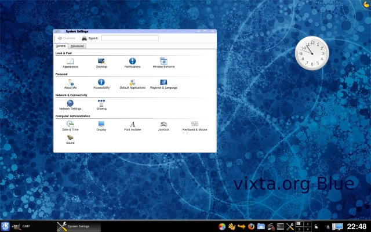The height and width of the screenshot is (232, 371).
Task: Open Window Behavior settings
Action: tap(163, 63)
